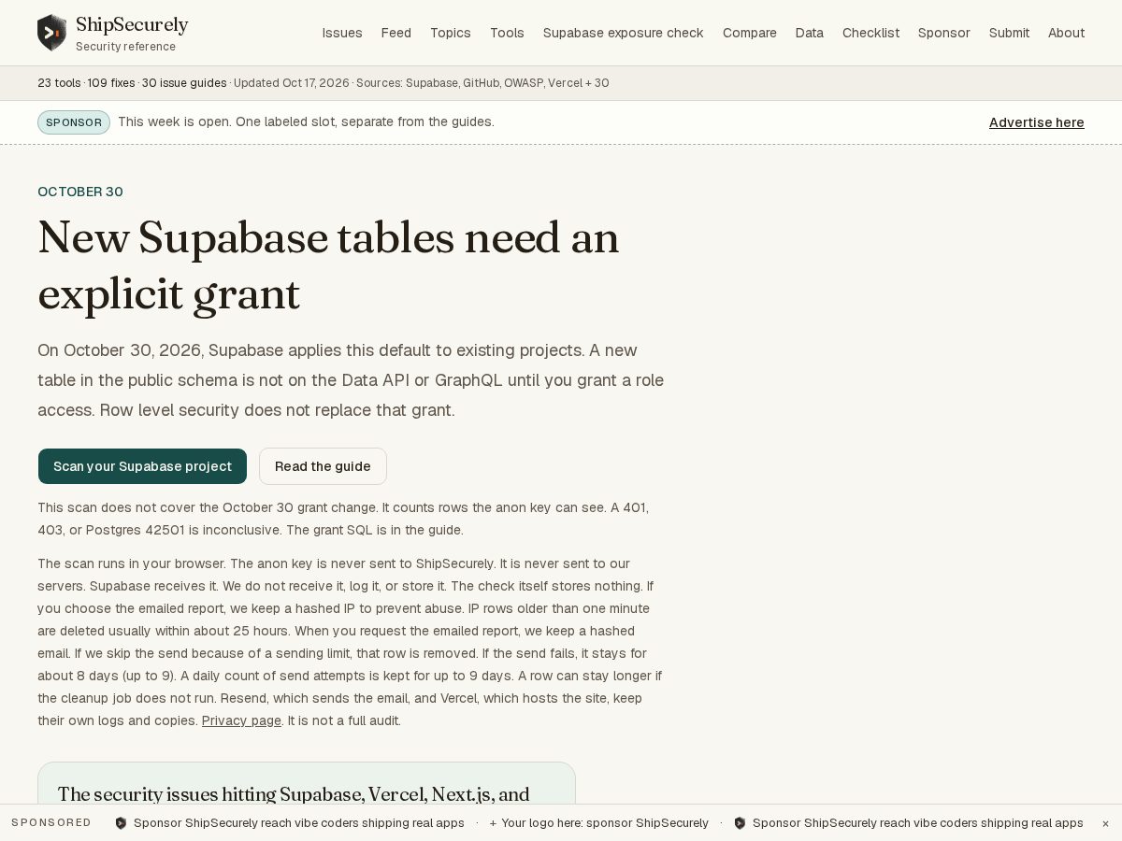1122x841 pixels.
Task: Open the Privacy page link
Action: (x=241, y=720)
